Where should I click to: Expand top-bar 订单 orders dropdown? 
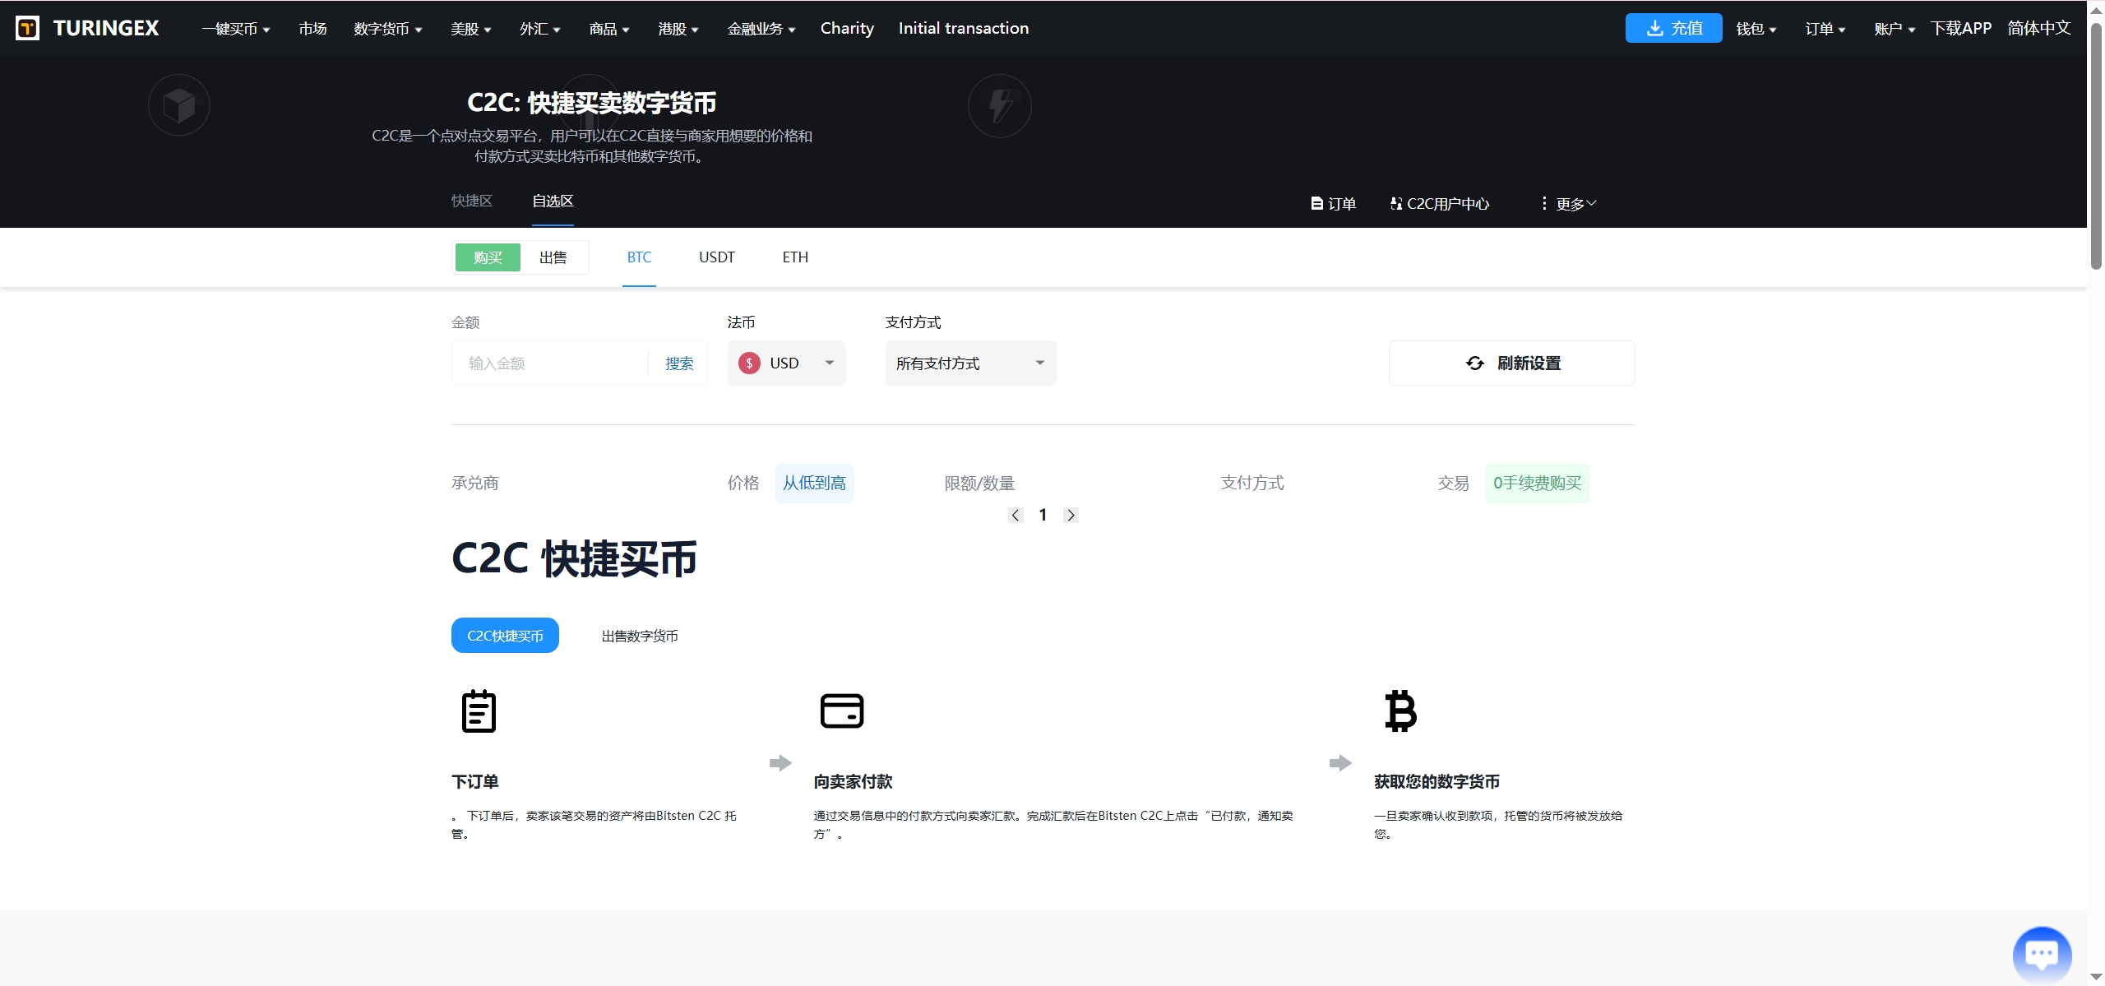1825,29
